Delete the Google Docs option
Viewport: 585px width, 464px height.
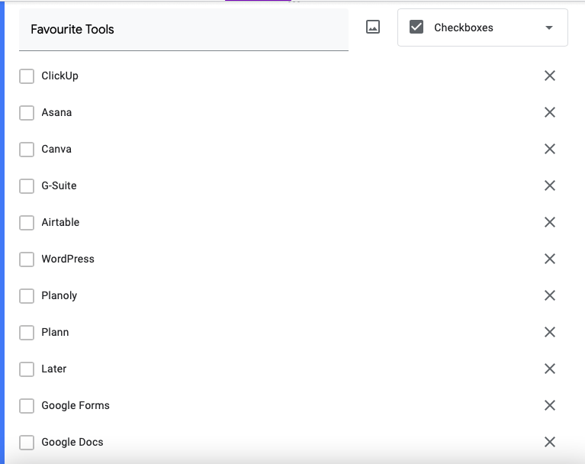(550, 442)
